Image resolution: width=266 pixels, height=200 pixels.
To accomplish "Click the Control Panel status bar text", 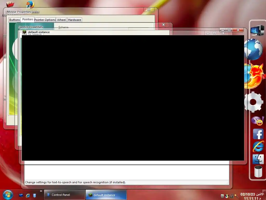I will pos(75,182).
